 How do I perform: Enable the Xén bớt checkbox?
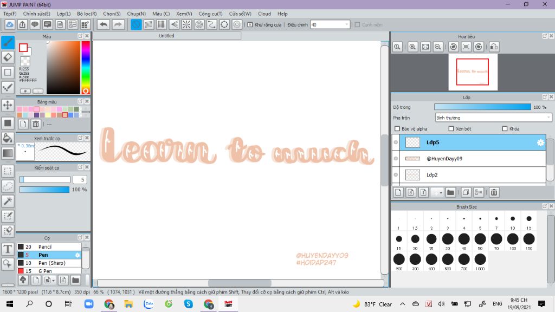click(451, 129)
